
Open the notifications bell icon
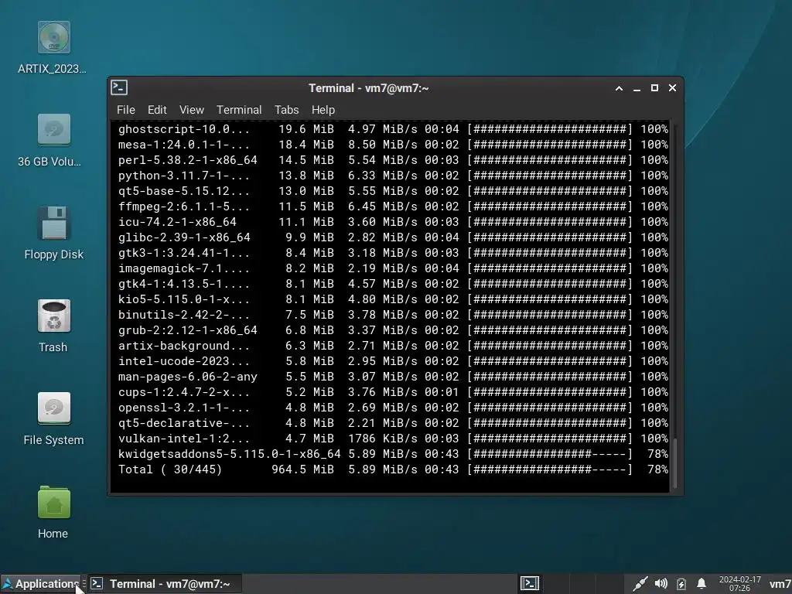[x=701, y=583]
